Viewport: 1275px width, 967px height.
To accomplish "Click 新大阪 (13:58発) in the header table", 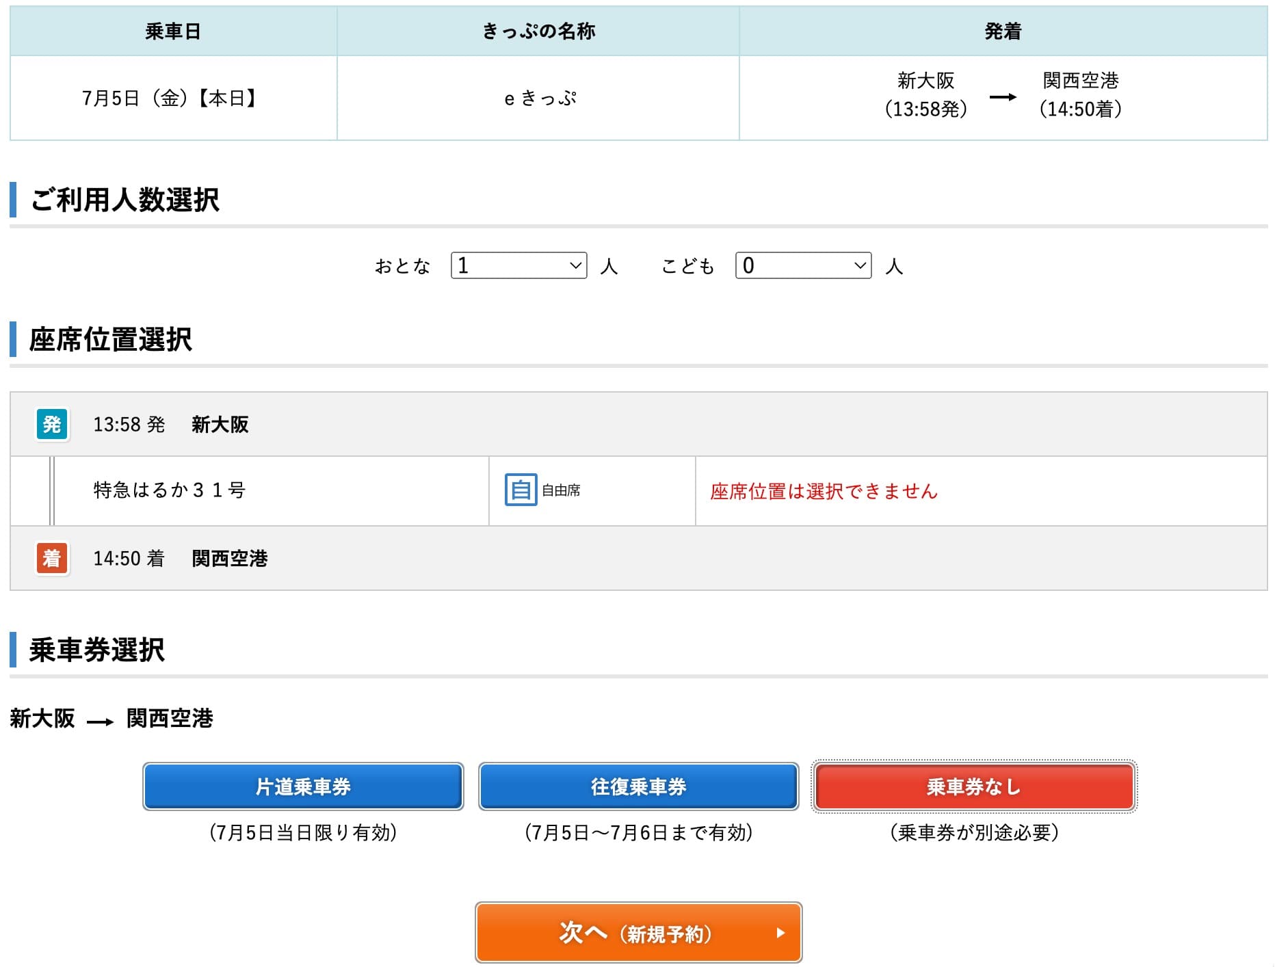I will (x=925, y=94).
